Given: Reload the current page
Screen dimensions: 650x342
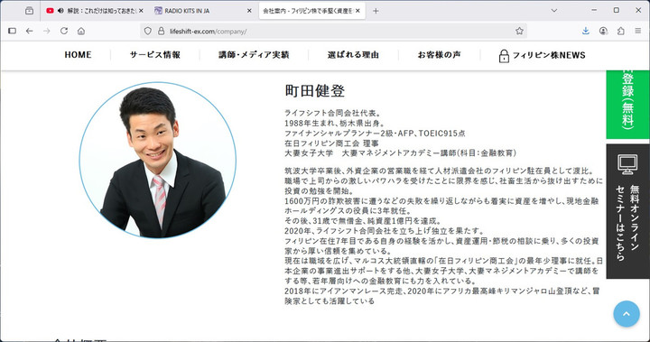Looking at the screenshot, I should click(x=64, y=31).
